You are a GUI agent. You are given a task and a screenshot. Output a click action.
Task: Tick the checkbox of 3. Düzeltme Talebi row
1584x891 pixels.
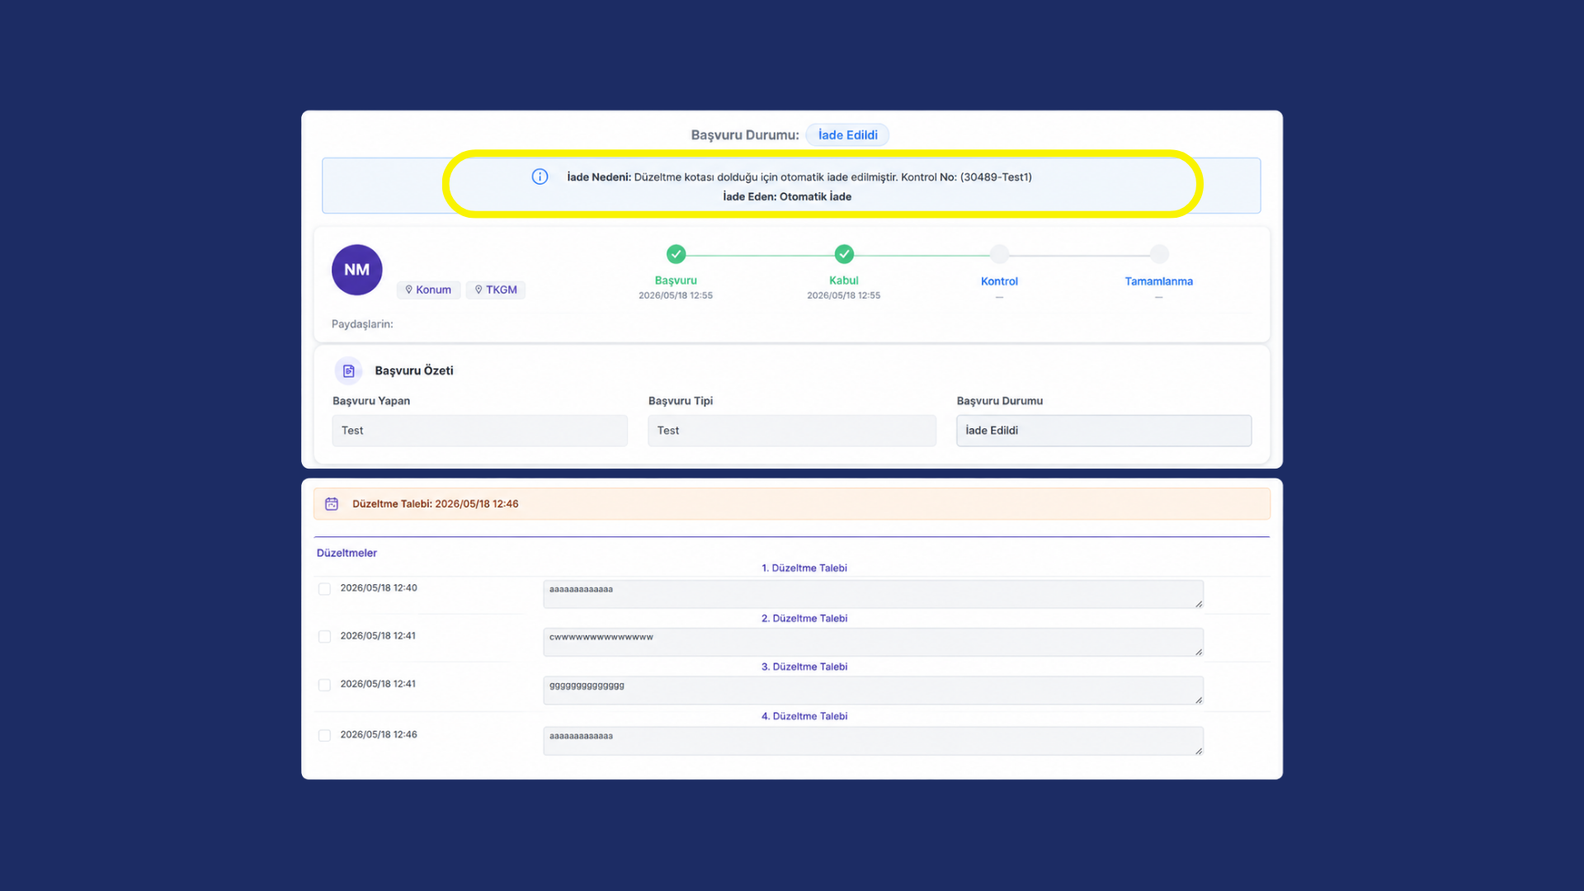click(324, 685)
